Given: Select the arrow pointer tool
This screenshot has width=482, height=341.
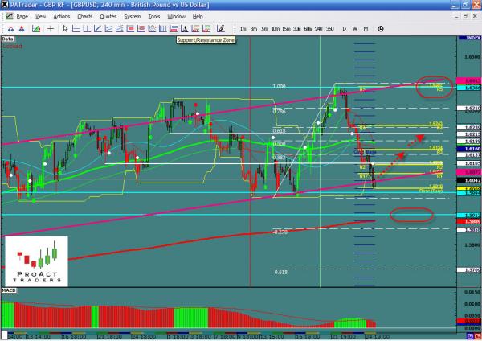Looking at the screenshot, I should click(65, 29).
